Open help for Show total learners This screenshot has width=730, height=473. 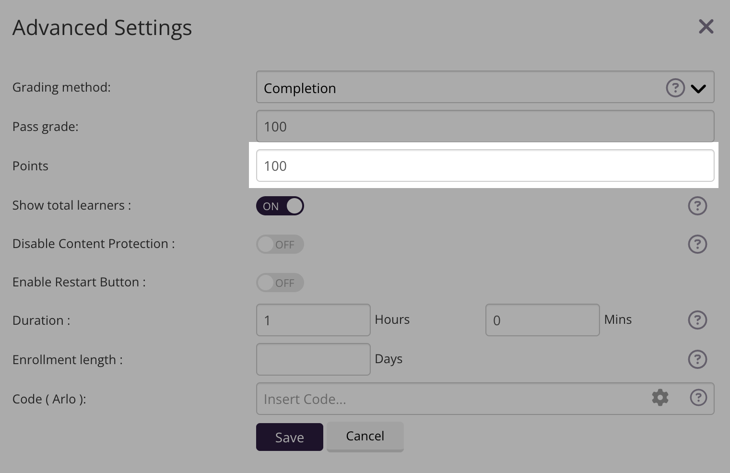[x=697, y=206]
